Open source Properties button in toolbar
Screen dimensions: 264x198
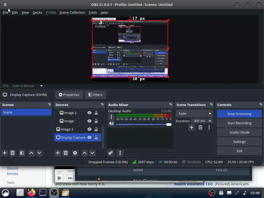[x=69, y=95]
